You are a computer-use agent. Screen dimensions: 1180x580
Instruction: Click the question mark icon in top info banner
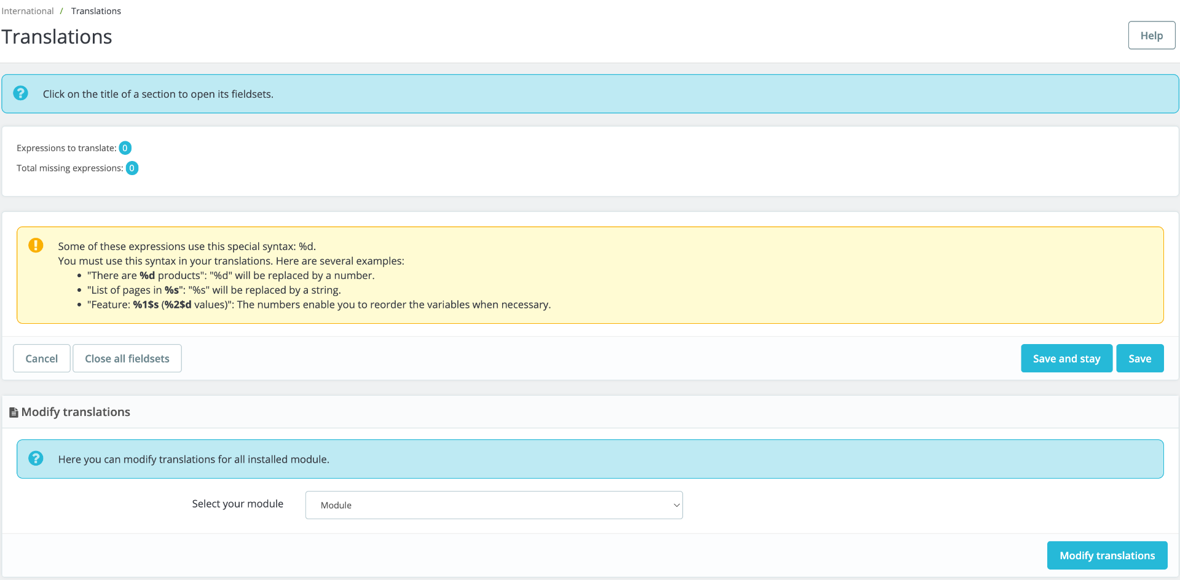(x=21, y=93)
